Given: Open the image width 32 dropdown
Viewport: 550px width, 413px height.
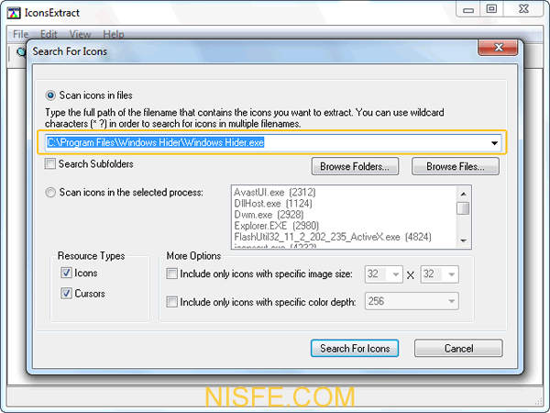Looking at the screenshot, I should pos(396,274).
